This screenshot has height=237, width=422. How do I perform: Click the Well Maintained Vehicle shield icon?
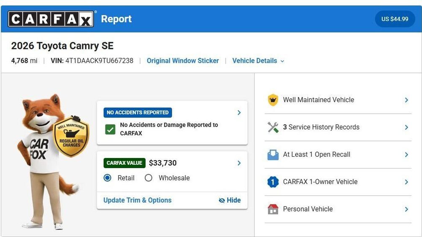[x=273, y=100]
